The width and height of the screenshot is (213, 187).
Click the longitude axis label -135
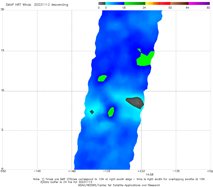coord(106,171)
